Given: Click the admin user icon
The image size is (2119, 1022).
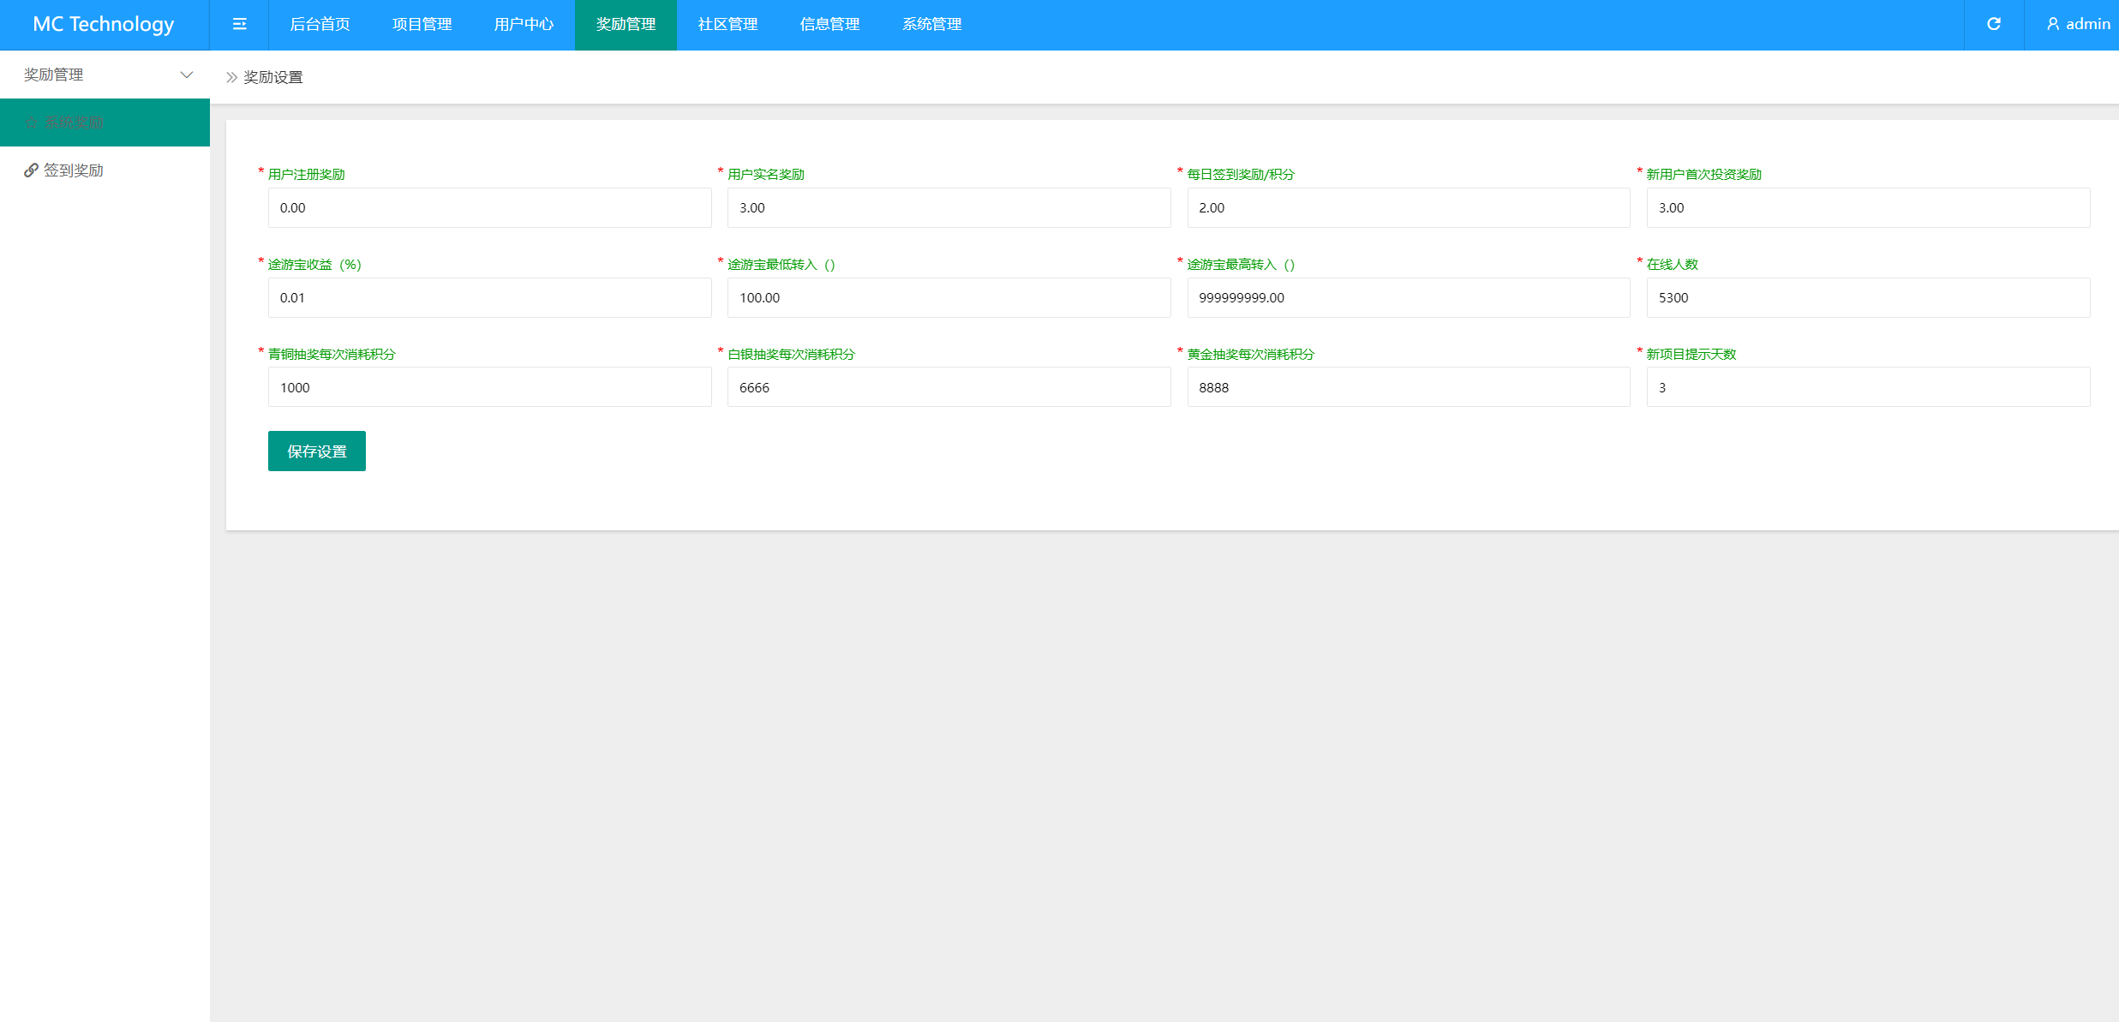Looking at the screenshot, I should [x=2053, y=24].
